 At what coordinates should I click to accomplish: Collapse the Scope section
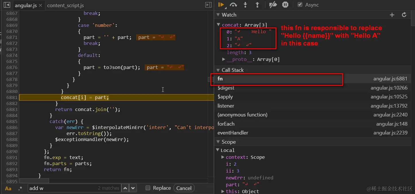(218, 142)
